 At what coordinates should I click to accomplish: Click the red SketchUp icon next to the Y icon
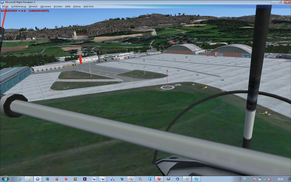[66, 179]
